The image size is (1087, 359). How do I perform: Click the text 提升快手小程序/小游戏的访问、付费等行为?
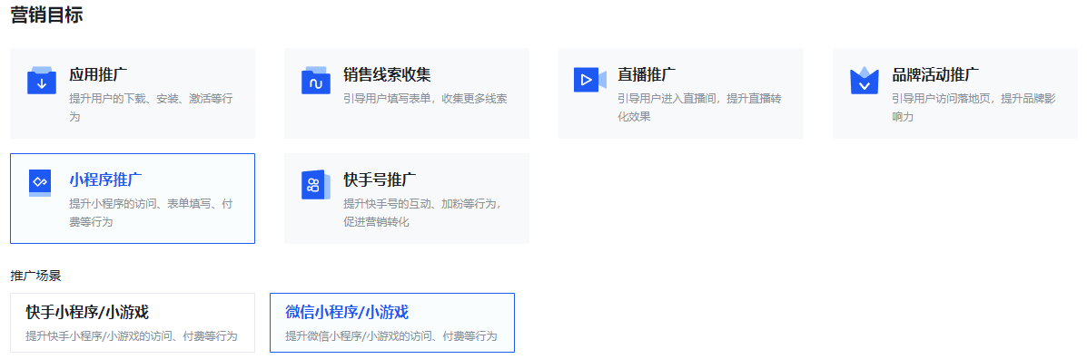point(132,336)
